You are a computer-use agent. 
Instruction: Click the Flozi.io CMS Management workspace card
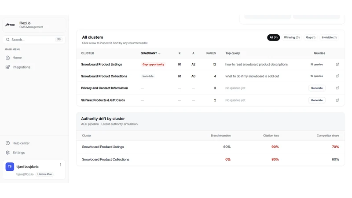tap(34, 25)
